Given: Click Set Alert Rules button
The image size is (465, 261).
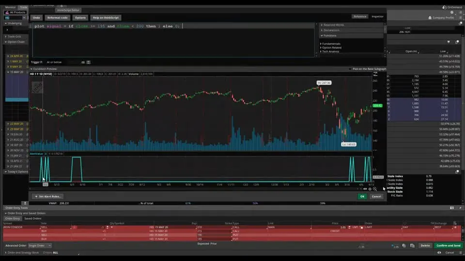Looking at the screenshot, I should (x=47, y=197).
